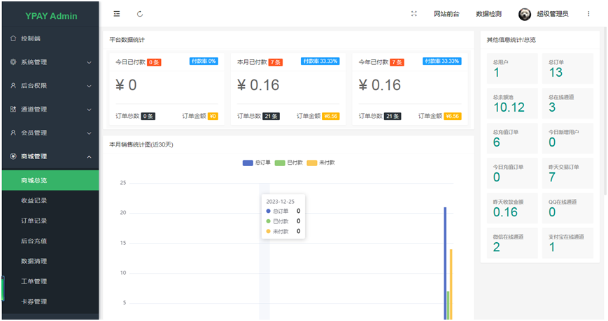Click the yellow 未付款 bar in chart
Viewport: 608px width, 321px height.
click(451, 284)
